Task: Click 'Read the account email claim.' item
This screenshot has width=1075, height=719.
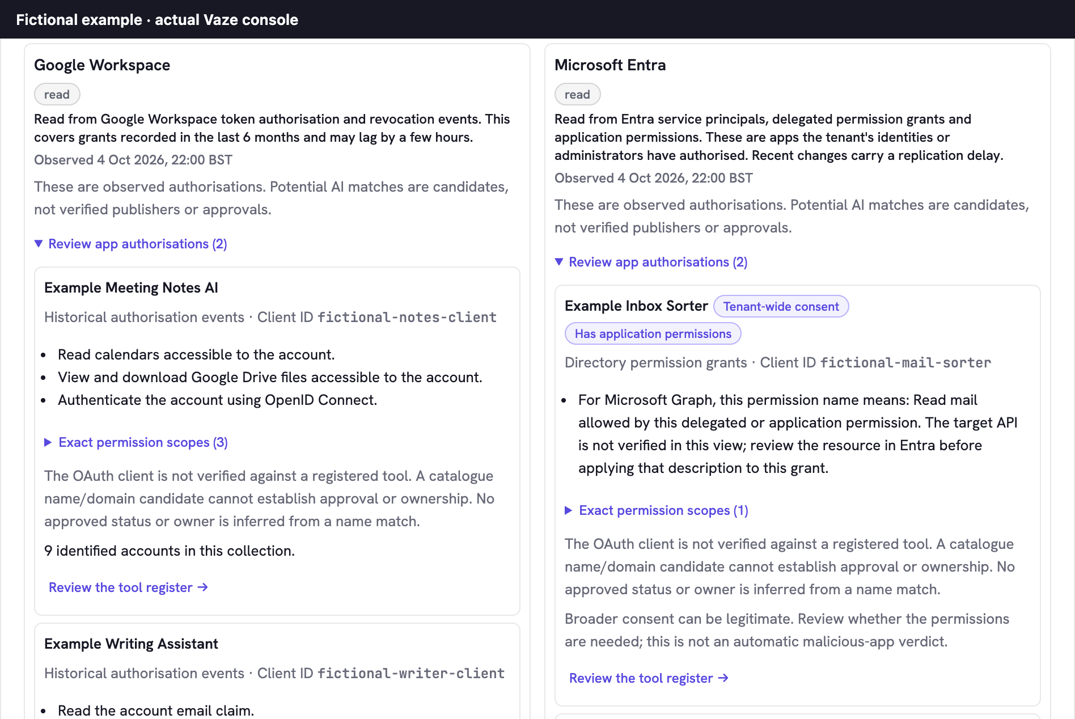Action: 156,710
